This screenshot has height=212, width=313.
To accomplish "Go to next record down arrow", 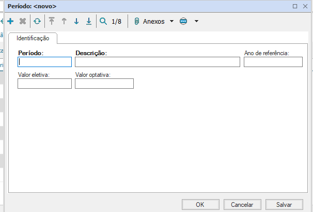I will [x=76, y=22].
